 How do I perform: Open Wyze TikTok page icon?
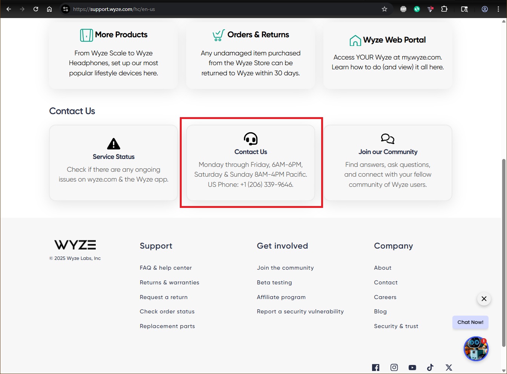coord(430,368)
